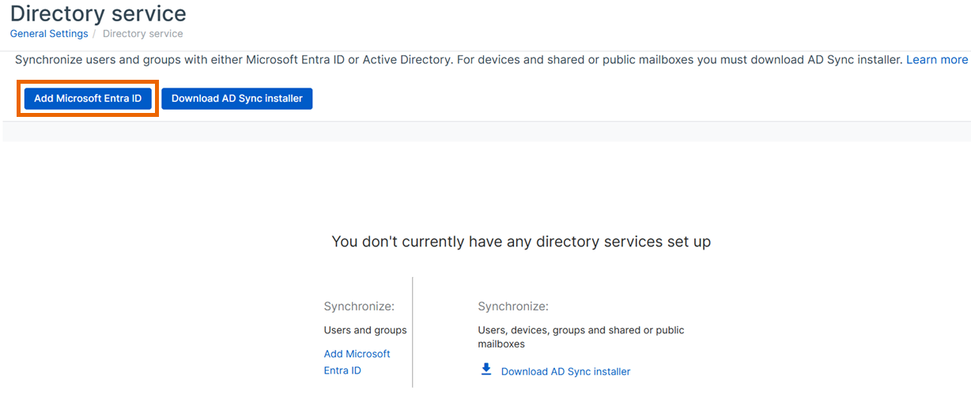This screenshot has height=406, width=971.
Task: Select Synchronize label above the mailboxes description
Action: pyautogui.click(x=512, y=306)
